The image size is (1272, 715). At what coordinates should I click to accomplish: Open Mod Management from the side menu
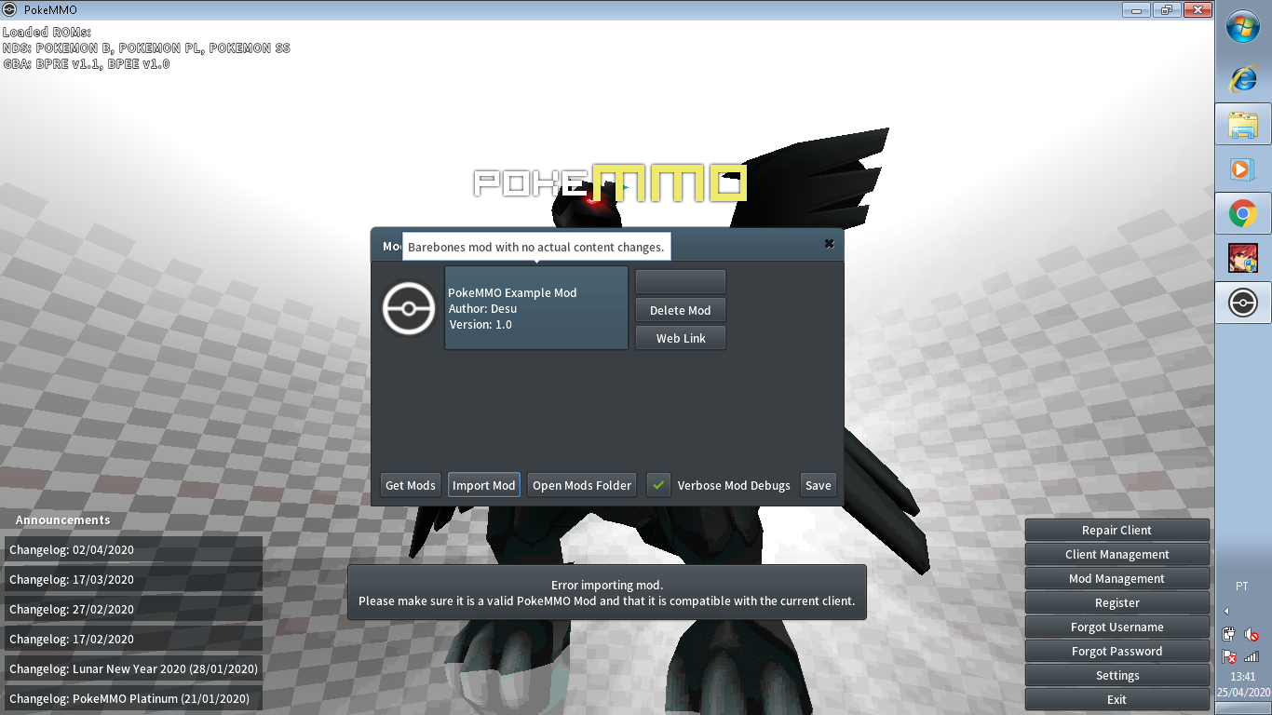pyautogui.click(x=1117, y=578)
